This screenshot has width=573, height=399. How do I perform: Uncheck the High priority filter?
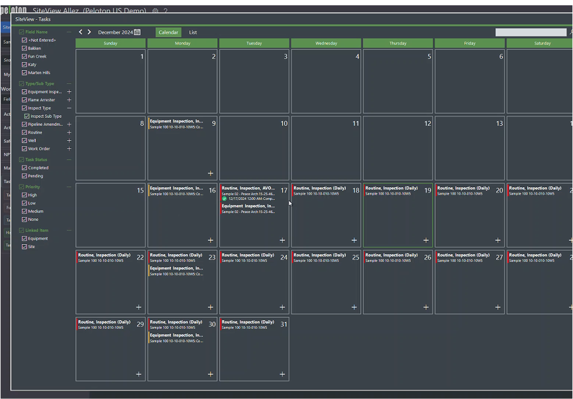click(x=26, y=195)
